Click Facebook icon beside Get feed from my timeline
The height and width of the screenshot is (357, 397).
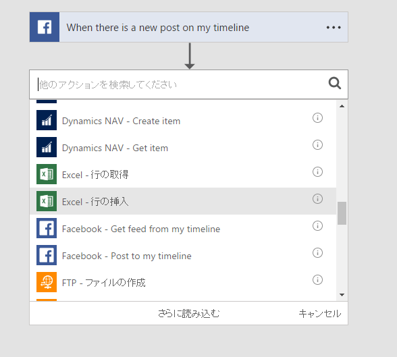point(47,228)
